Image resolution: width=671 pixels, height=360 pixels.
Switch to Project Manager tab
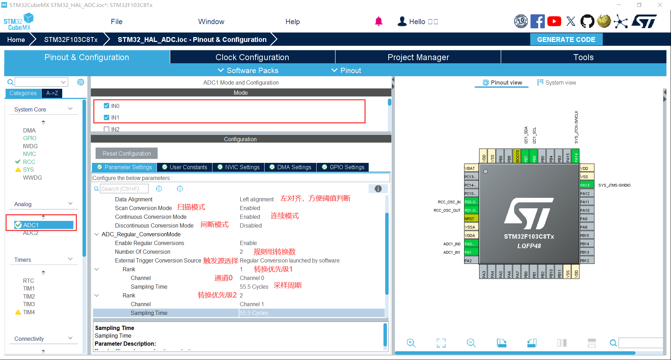click(x=418, y=57)
